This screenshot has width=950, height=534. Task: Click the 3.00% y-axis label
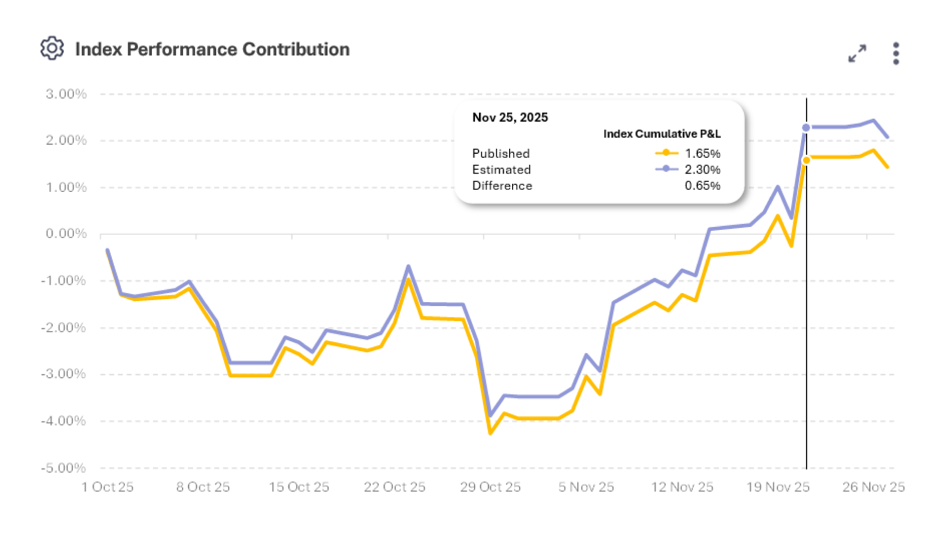coord(66,94)
